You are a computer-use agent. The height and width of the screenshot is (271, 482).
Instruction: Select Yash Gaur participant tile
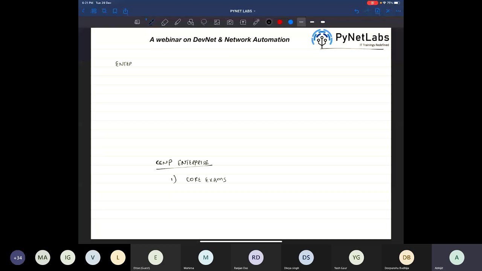click(x=356, y=257)
